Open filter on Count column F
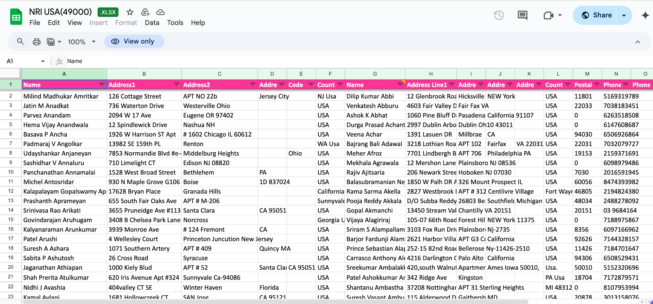 pyautogui.click(x=340, y=84)
